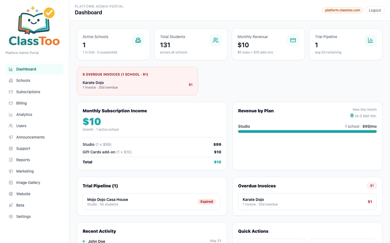
Task: Click the "Studio (1 × $99)" line item
Action: pos(152,144)
